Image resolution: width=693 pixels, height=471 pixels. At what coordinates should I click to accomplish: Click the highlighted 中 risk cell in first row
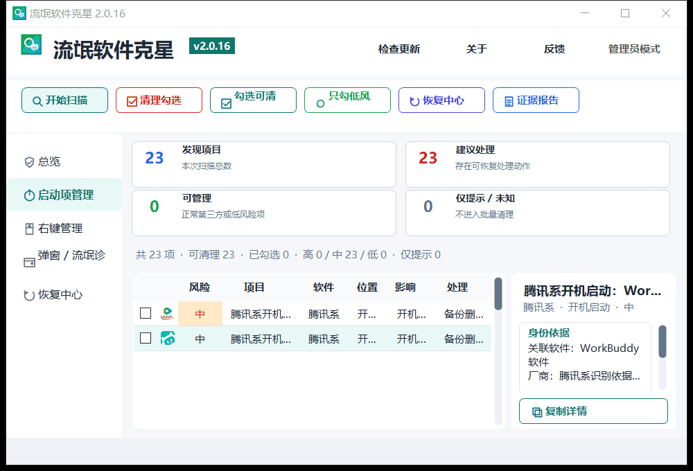200,314
